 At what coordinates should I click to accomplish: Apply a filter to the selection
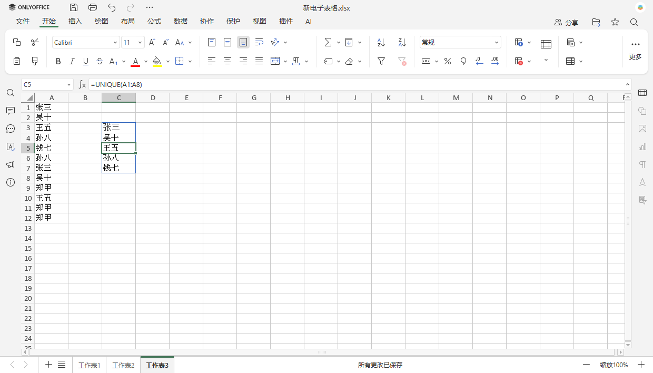[x=381, y=61]
